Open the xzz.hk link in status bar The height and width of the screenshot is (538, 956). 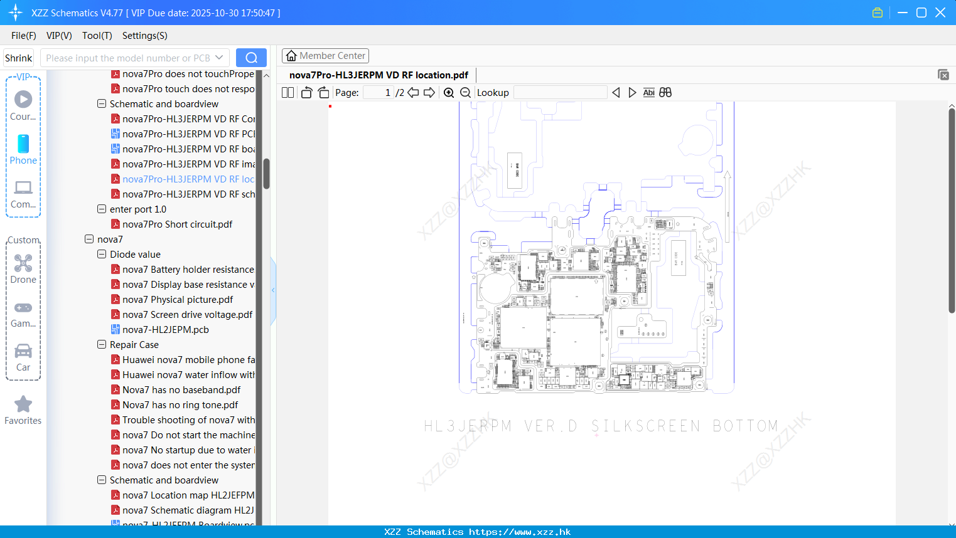(x=520, y=532)
